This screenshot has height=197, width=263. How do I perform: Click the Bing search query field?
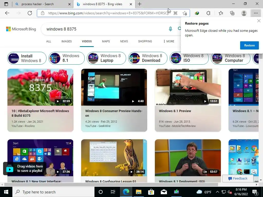click(x=106, y=29)
